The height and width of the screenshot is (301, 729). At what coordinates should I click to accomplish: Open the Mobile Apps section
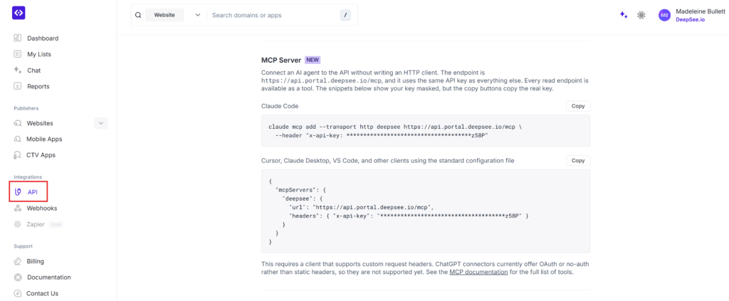point(44,139)
